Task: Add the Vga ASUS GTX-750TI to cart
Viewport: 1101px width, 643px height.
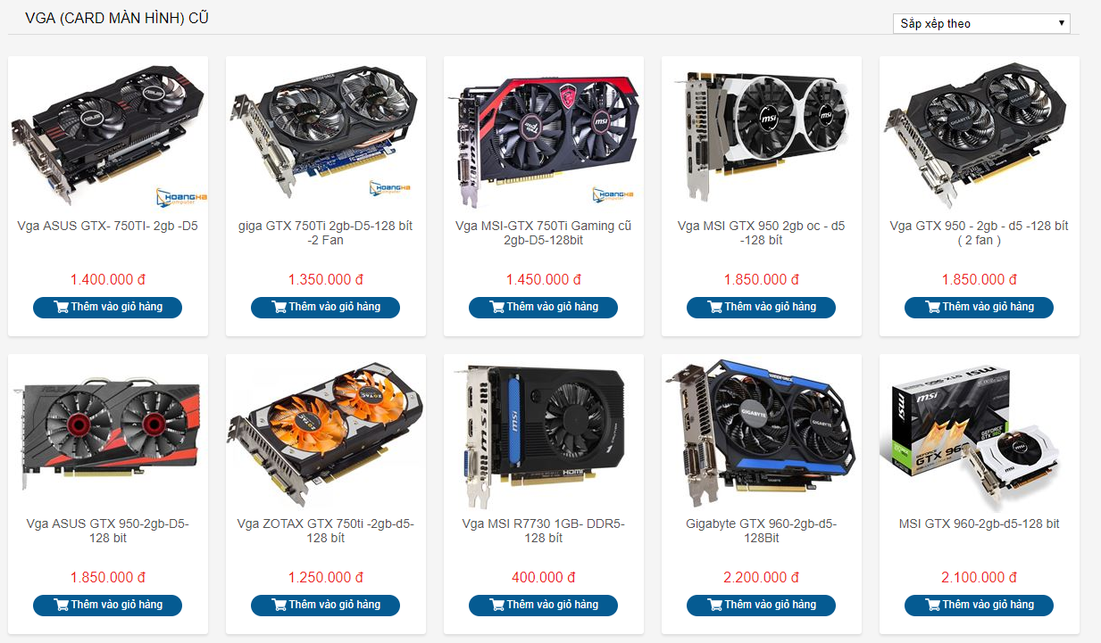Action: [107, 307]
